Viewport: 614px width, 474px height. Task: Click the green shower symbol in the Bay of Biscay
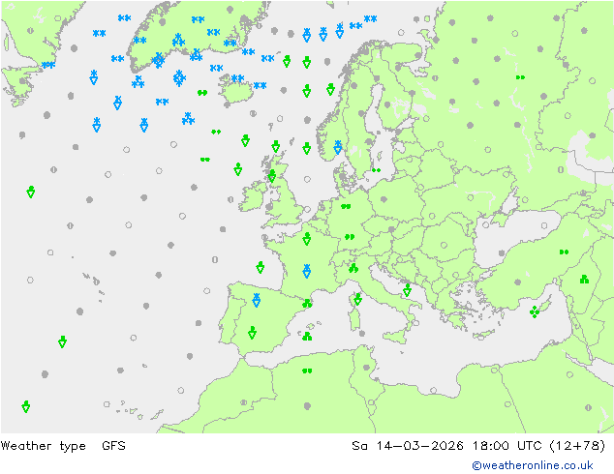pyautogui.click(x=260, y=267)
